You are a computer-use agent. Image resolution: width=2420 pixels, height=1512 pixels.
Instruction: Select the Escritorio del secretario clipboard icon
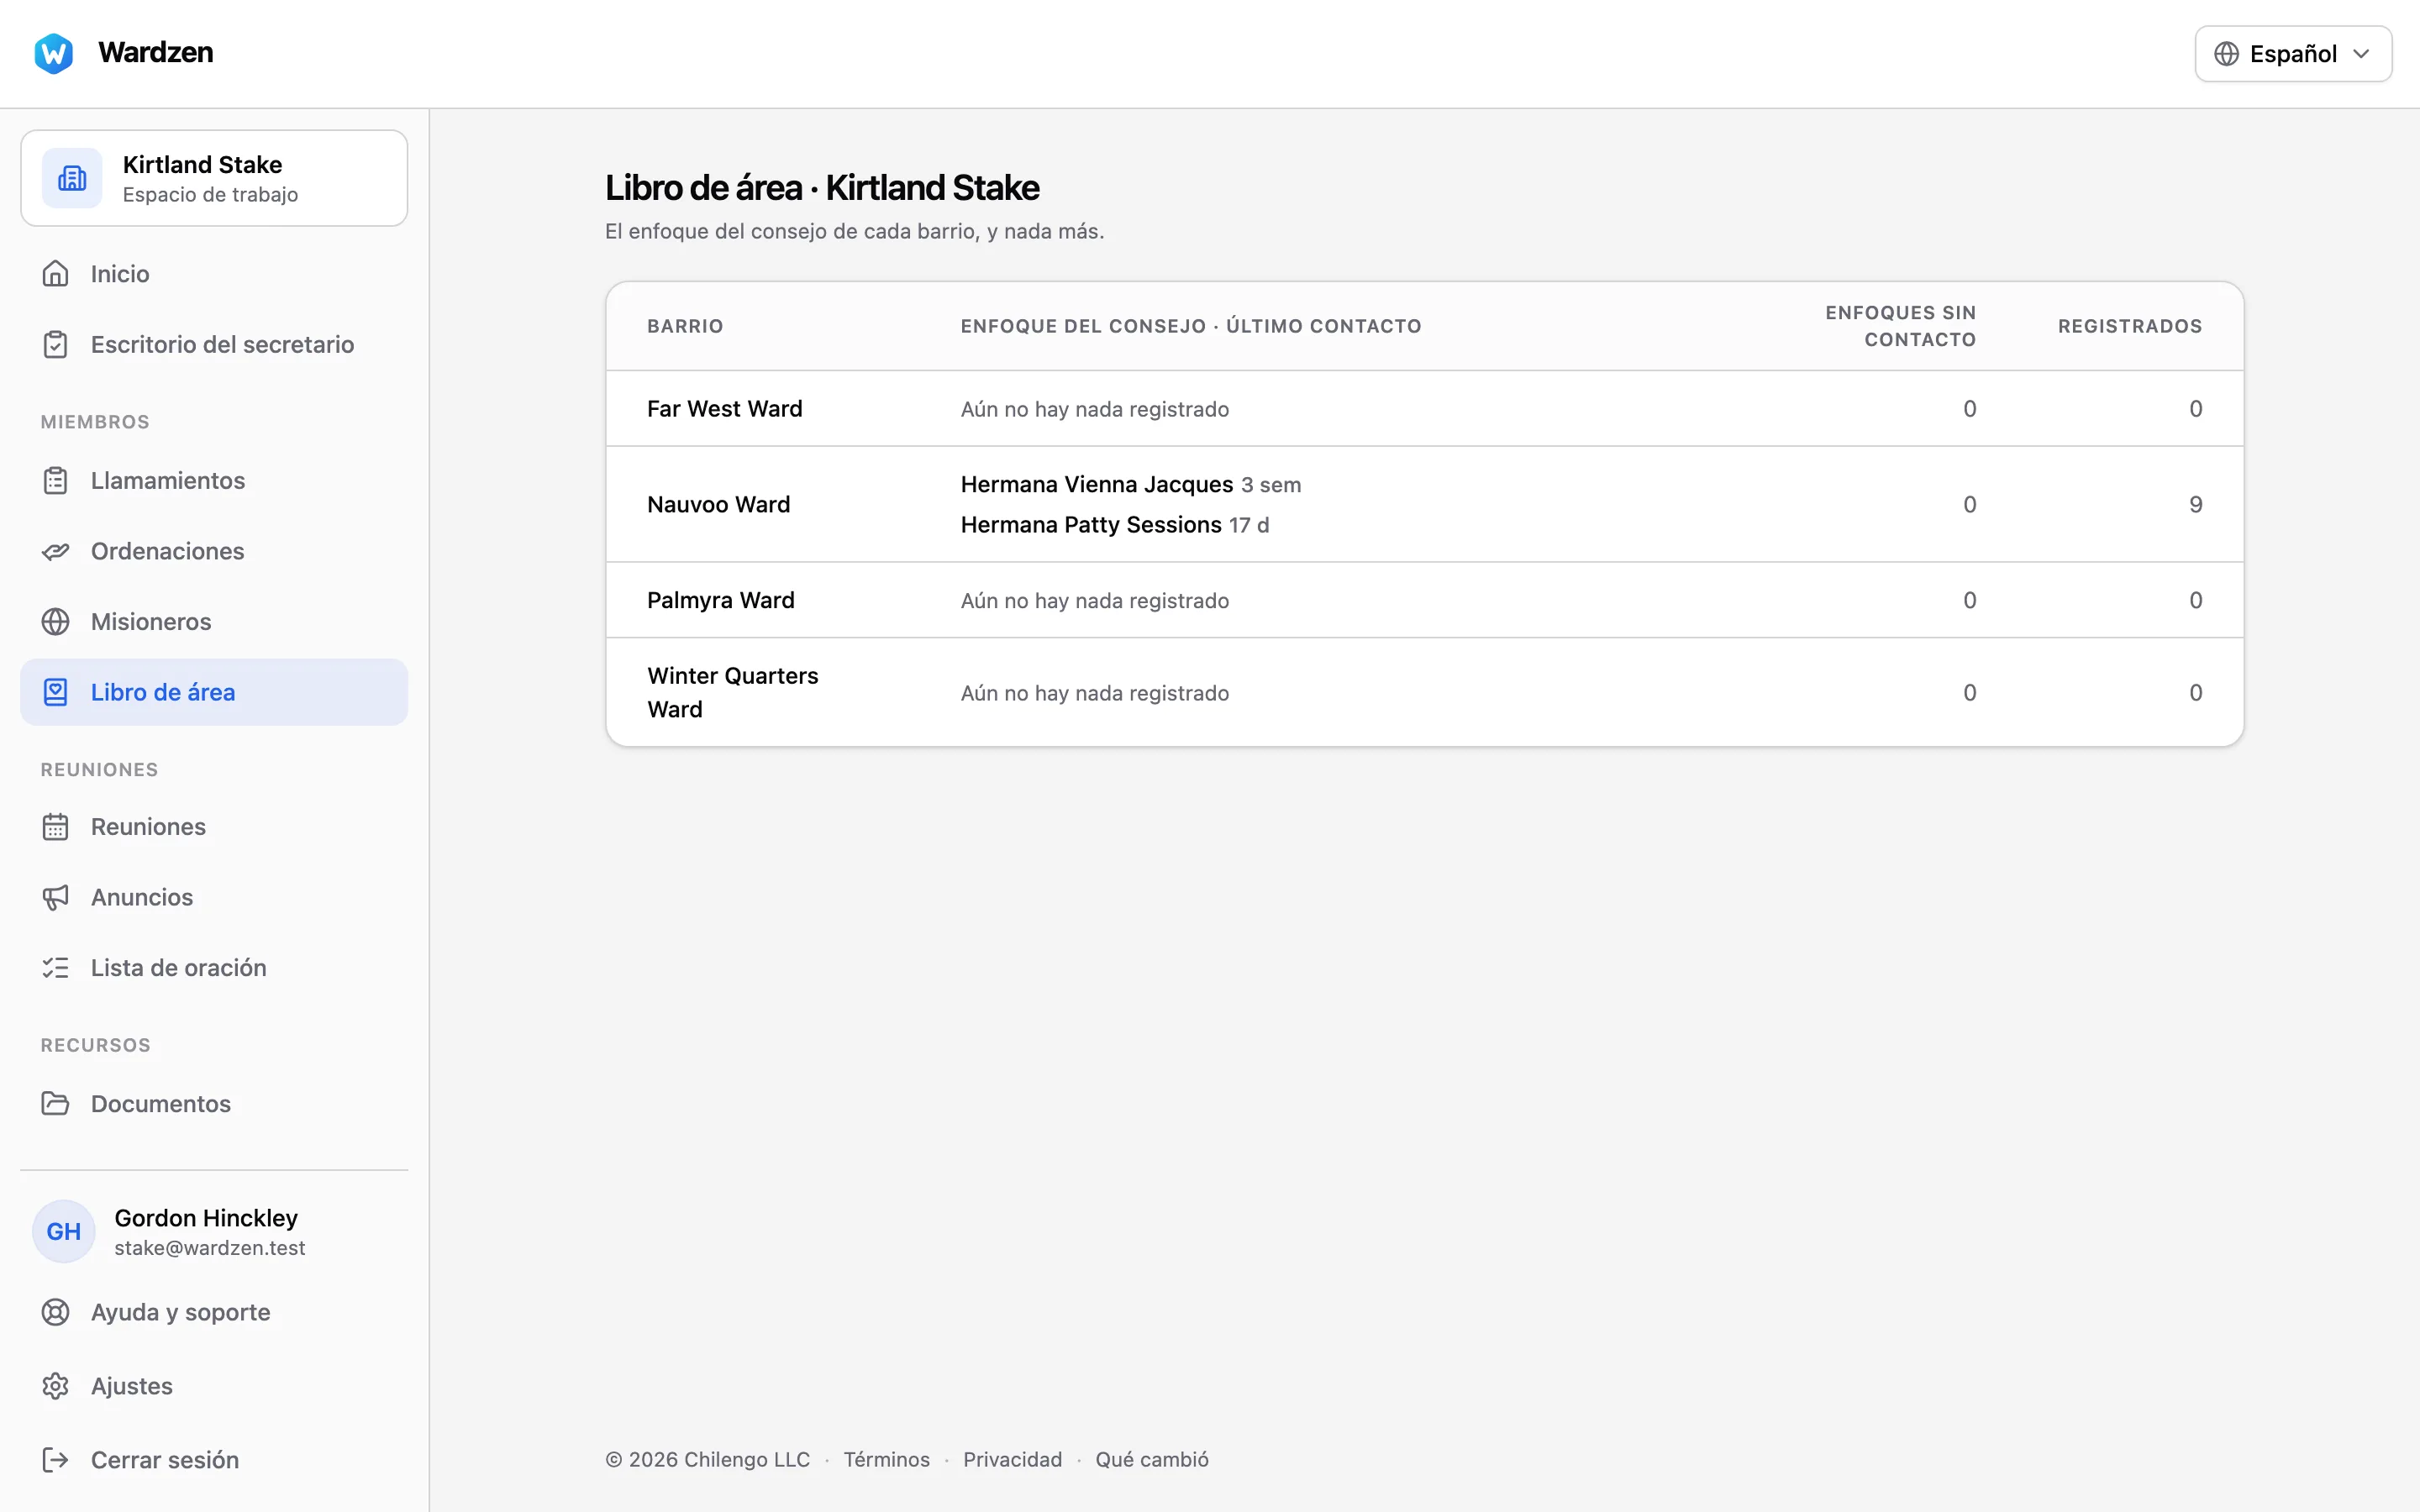click(55, 344)
